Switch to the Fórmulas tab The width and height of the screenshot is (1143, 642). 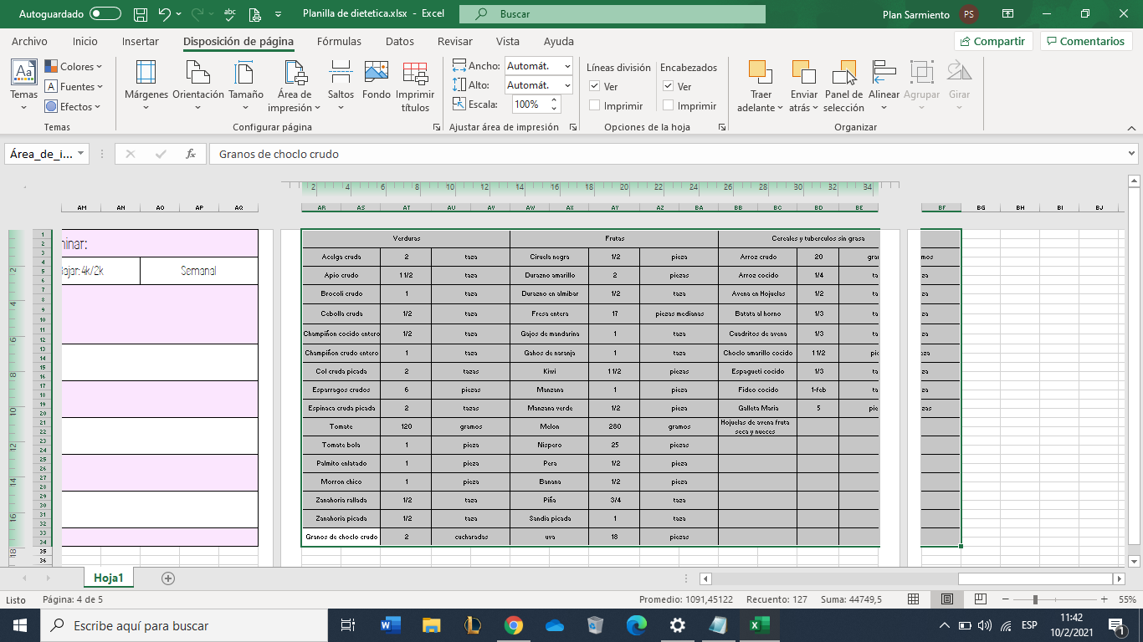(x=339, y=41)
